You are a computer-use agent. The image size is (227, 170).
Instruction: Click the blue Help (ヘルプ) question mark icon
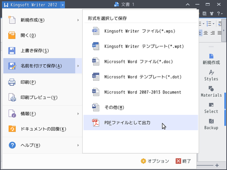point(12,145)
